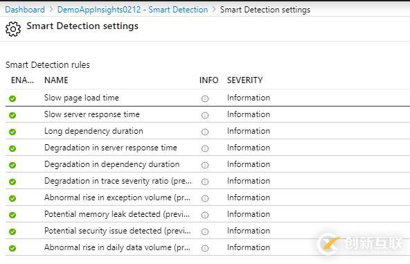Open info for Degradation in dependency duration
Image resolution: width=410 pixels, height=264 pixels.
(205, 165)
